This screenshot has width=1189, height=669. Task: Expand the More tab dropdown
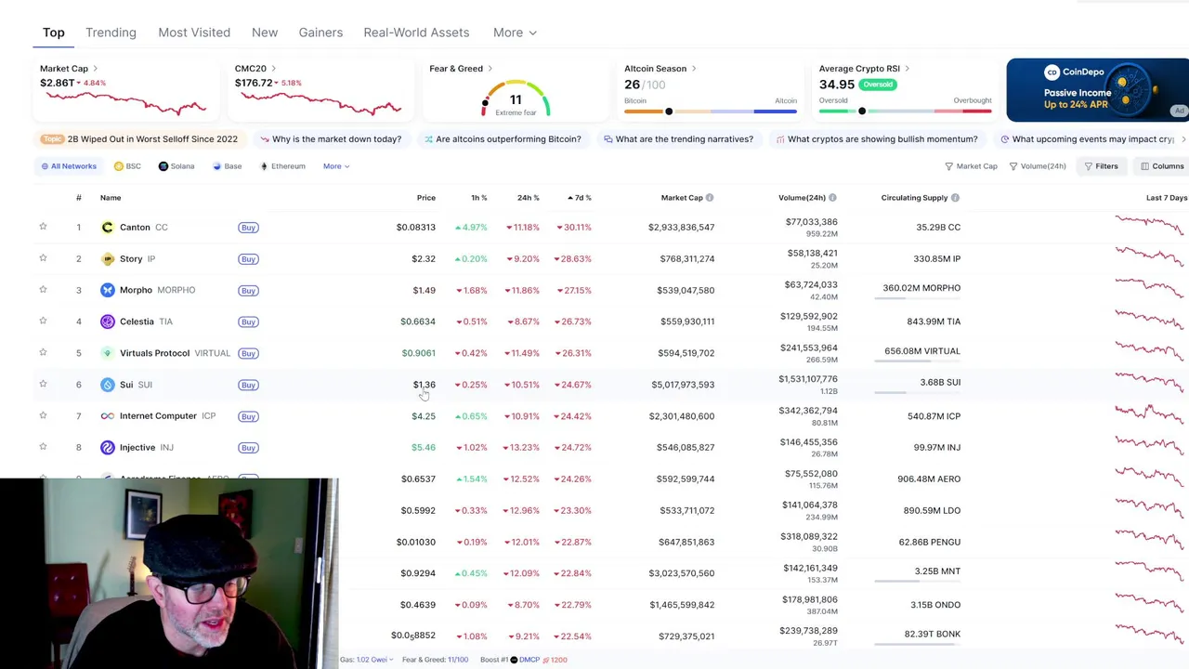[515, 33]
